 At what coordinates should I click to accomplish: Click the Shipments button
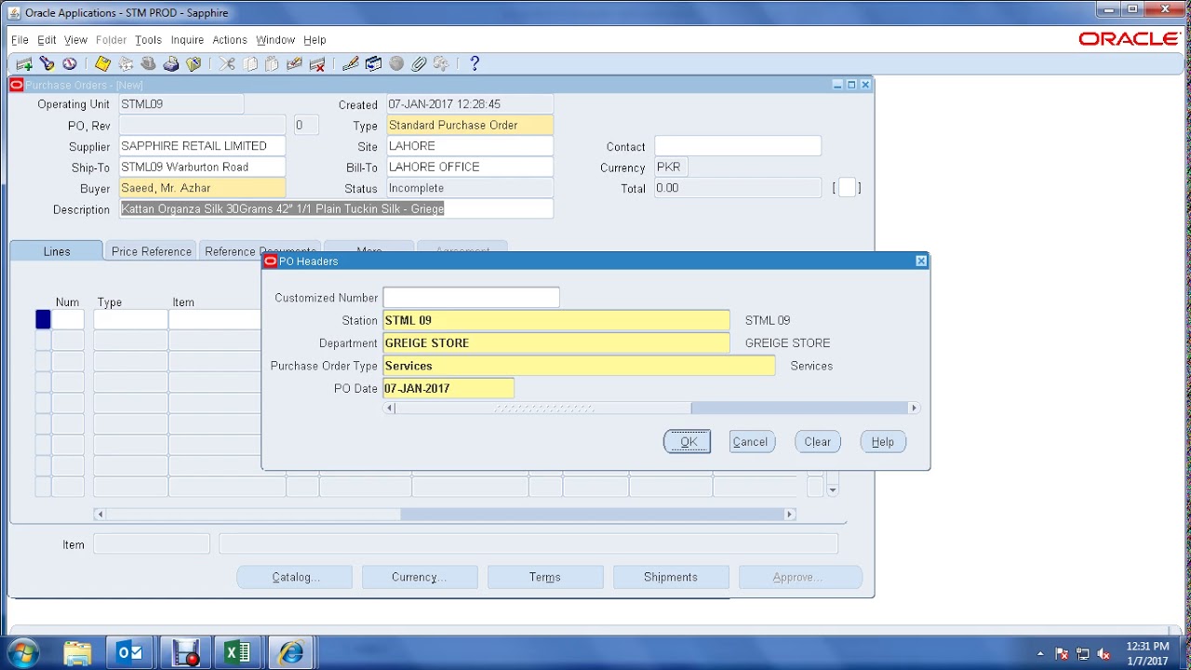tap(671, 577)
